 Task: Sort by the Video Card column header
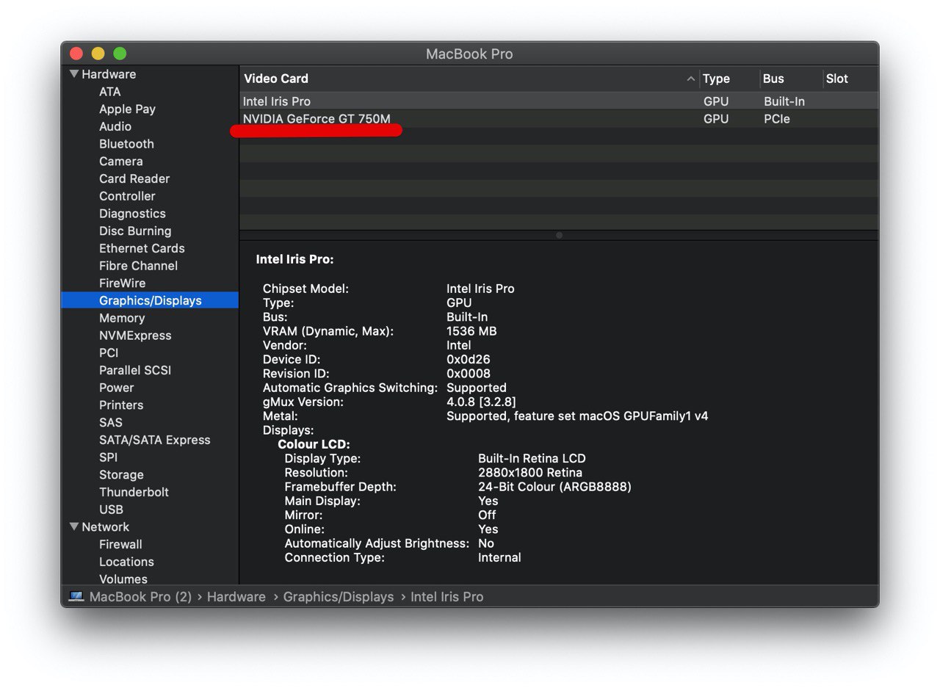tap(276, 79)
